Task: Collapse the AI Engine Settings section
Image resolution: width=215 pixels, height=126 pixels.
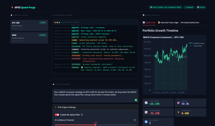Action: point(95,107)
